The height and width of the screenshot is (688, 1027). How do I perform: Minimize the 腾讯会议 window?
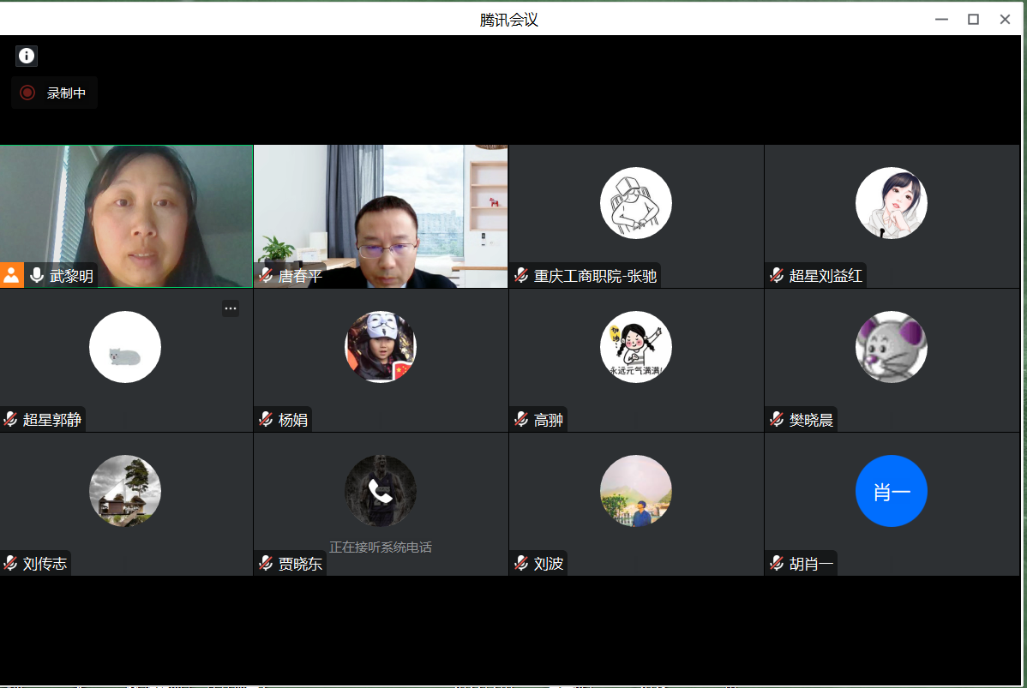942,20
